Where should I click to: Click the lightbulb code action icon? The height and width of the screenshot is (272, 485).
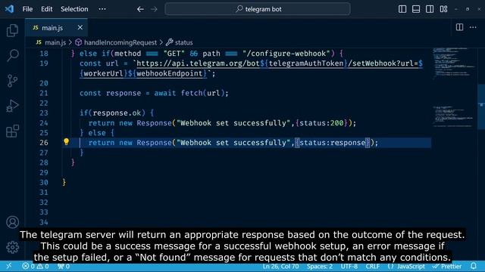(x=66, y=142)
